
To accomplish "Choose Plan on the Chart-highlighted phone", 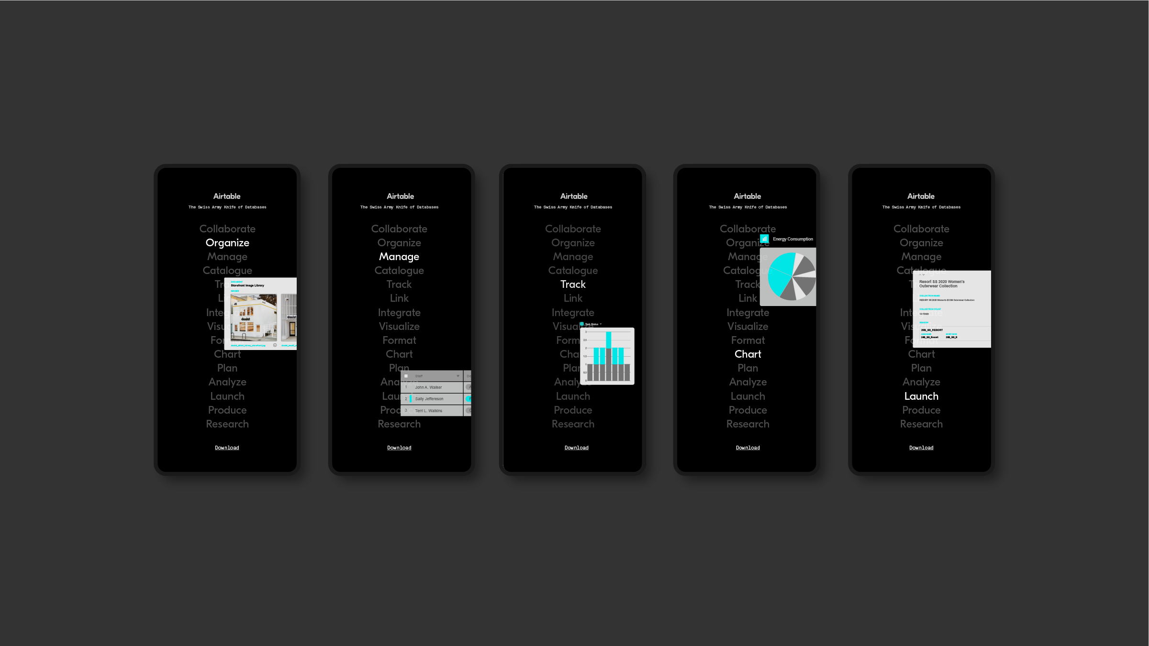I will [747, 368].
